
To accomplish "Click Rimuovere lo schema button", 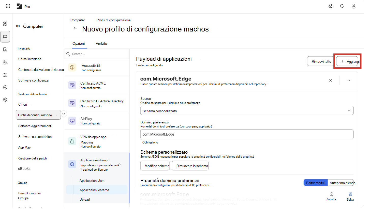I will (x=190, y=166).
